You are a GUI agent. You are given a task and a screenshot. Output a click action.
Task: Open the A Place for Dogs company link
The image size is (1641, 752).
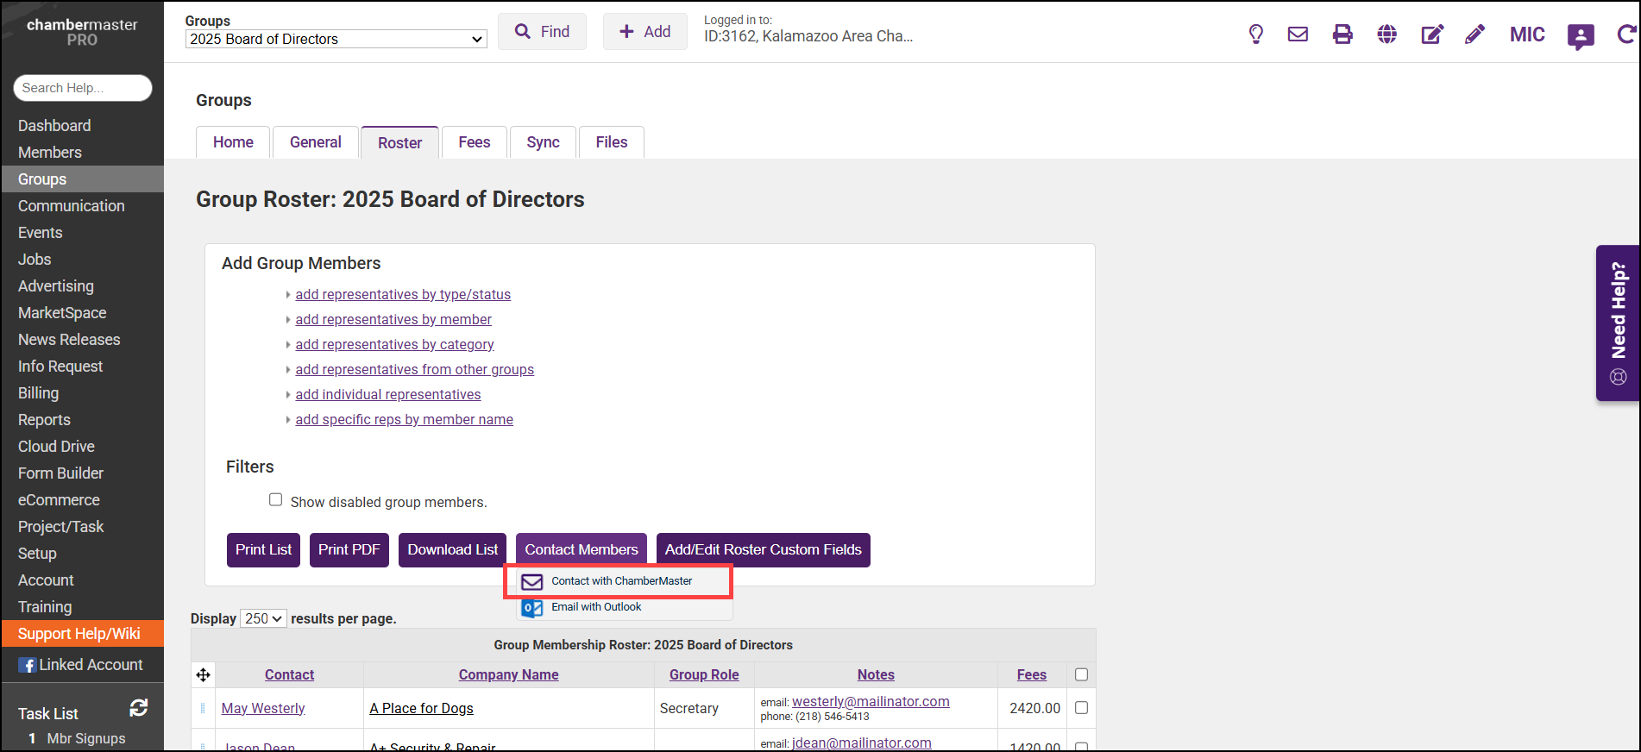[421, 709]
